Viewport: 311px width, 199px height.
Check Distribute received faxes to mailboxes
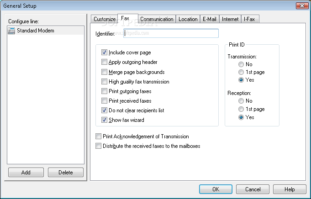click(98, 146)
